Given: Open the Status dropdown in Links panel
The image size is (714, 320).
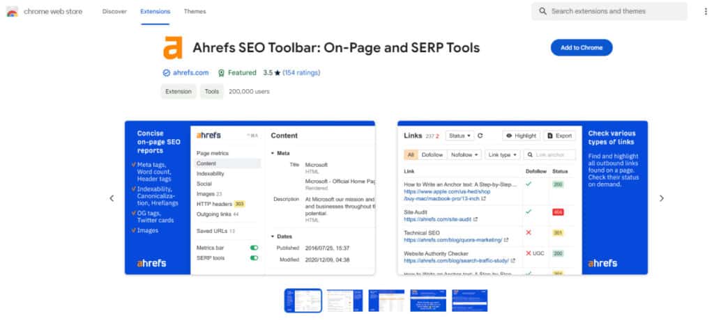Looking at the screenshot, I should point(459,136).
